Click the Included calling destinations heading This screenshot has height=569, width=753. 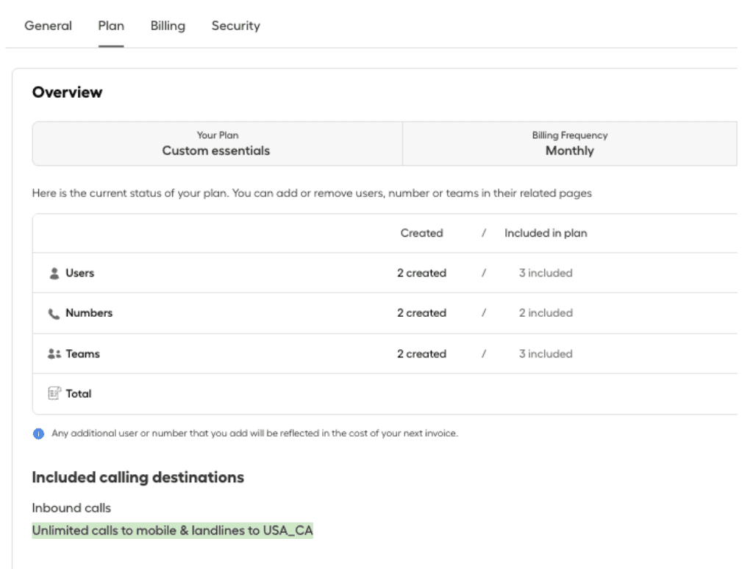pyautogui.click(x=138, y=477)
